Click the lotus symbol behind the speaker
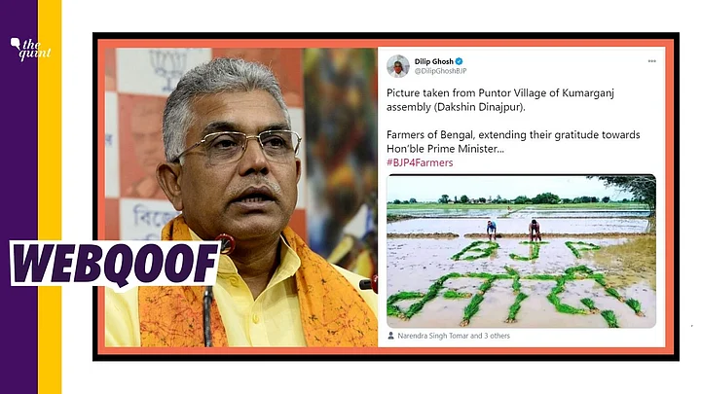Screen dimensions: 701x394 [x=166, y=67]
